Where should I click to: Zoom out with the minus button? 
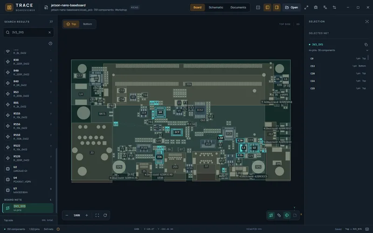point(67,215)
